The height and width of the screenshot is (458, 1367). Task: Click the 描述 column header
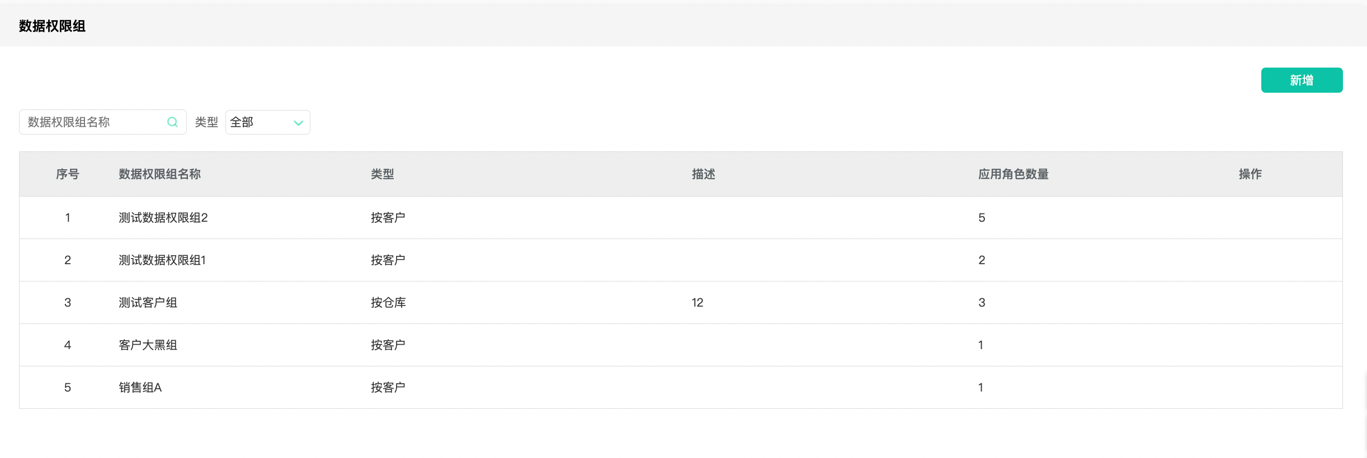703,174
